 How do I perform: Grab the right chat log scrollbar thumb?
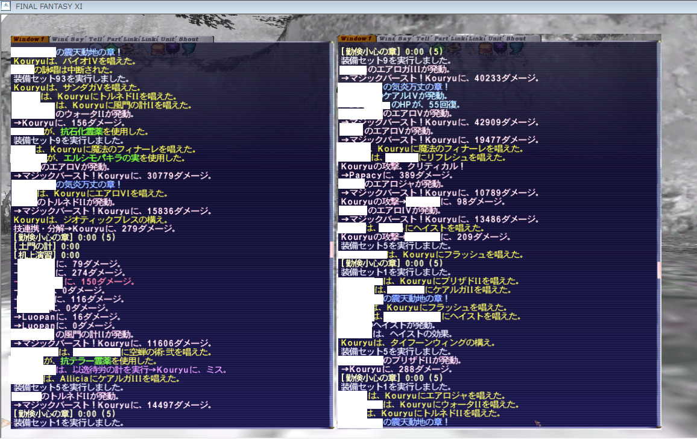659,270
